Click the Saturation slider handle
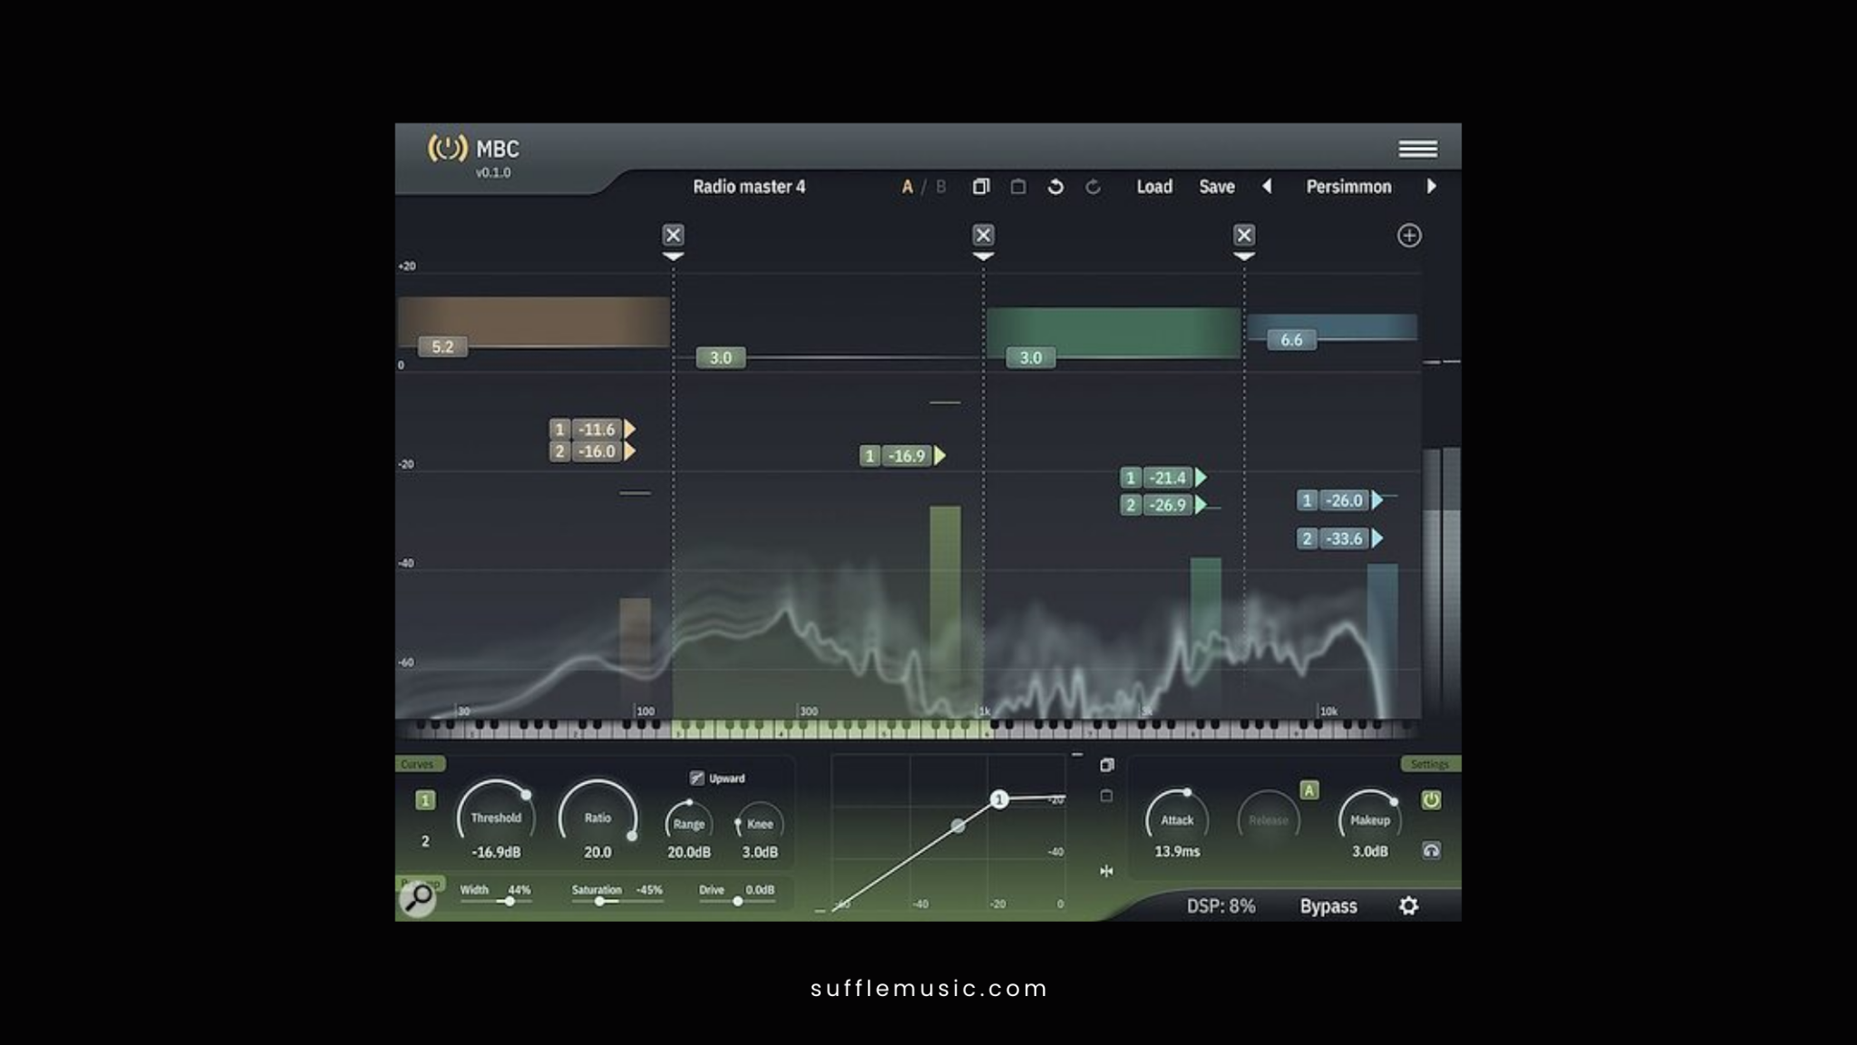Viewport: 1857px width, 1045px height. (598, 902)
